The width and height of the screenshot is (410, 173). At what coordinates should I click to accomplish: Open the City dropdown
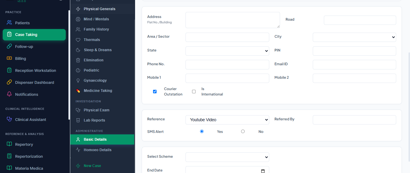click(354, 37)
